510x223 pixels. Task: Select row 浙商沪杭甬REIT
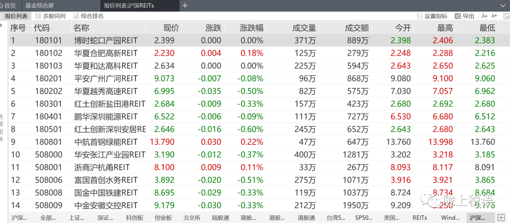(259, 167)
